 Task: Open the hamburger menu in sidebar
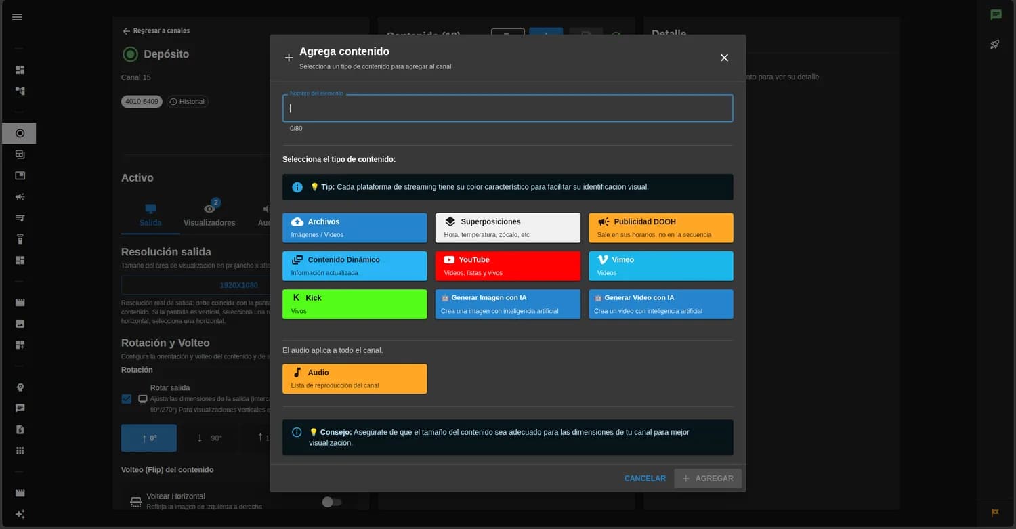click(17, 17)
